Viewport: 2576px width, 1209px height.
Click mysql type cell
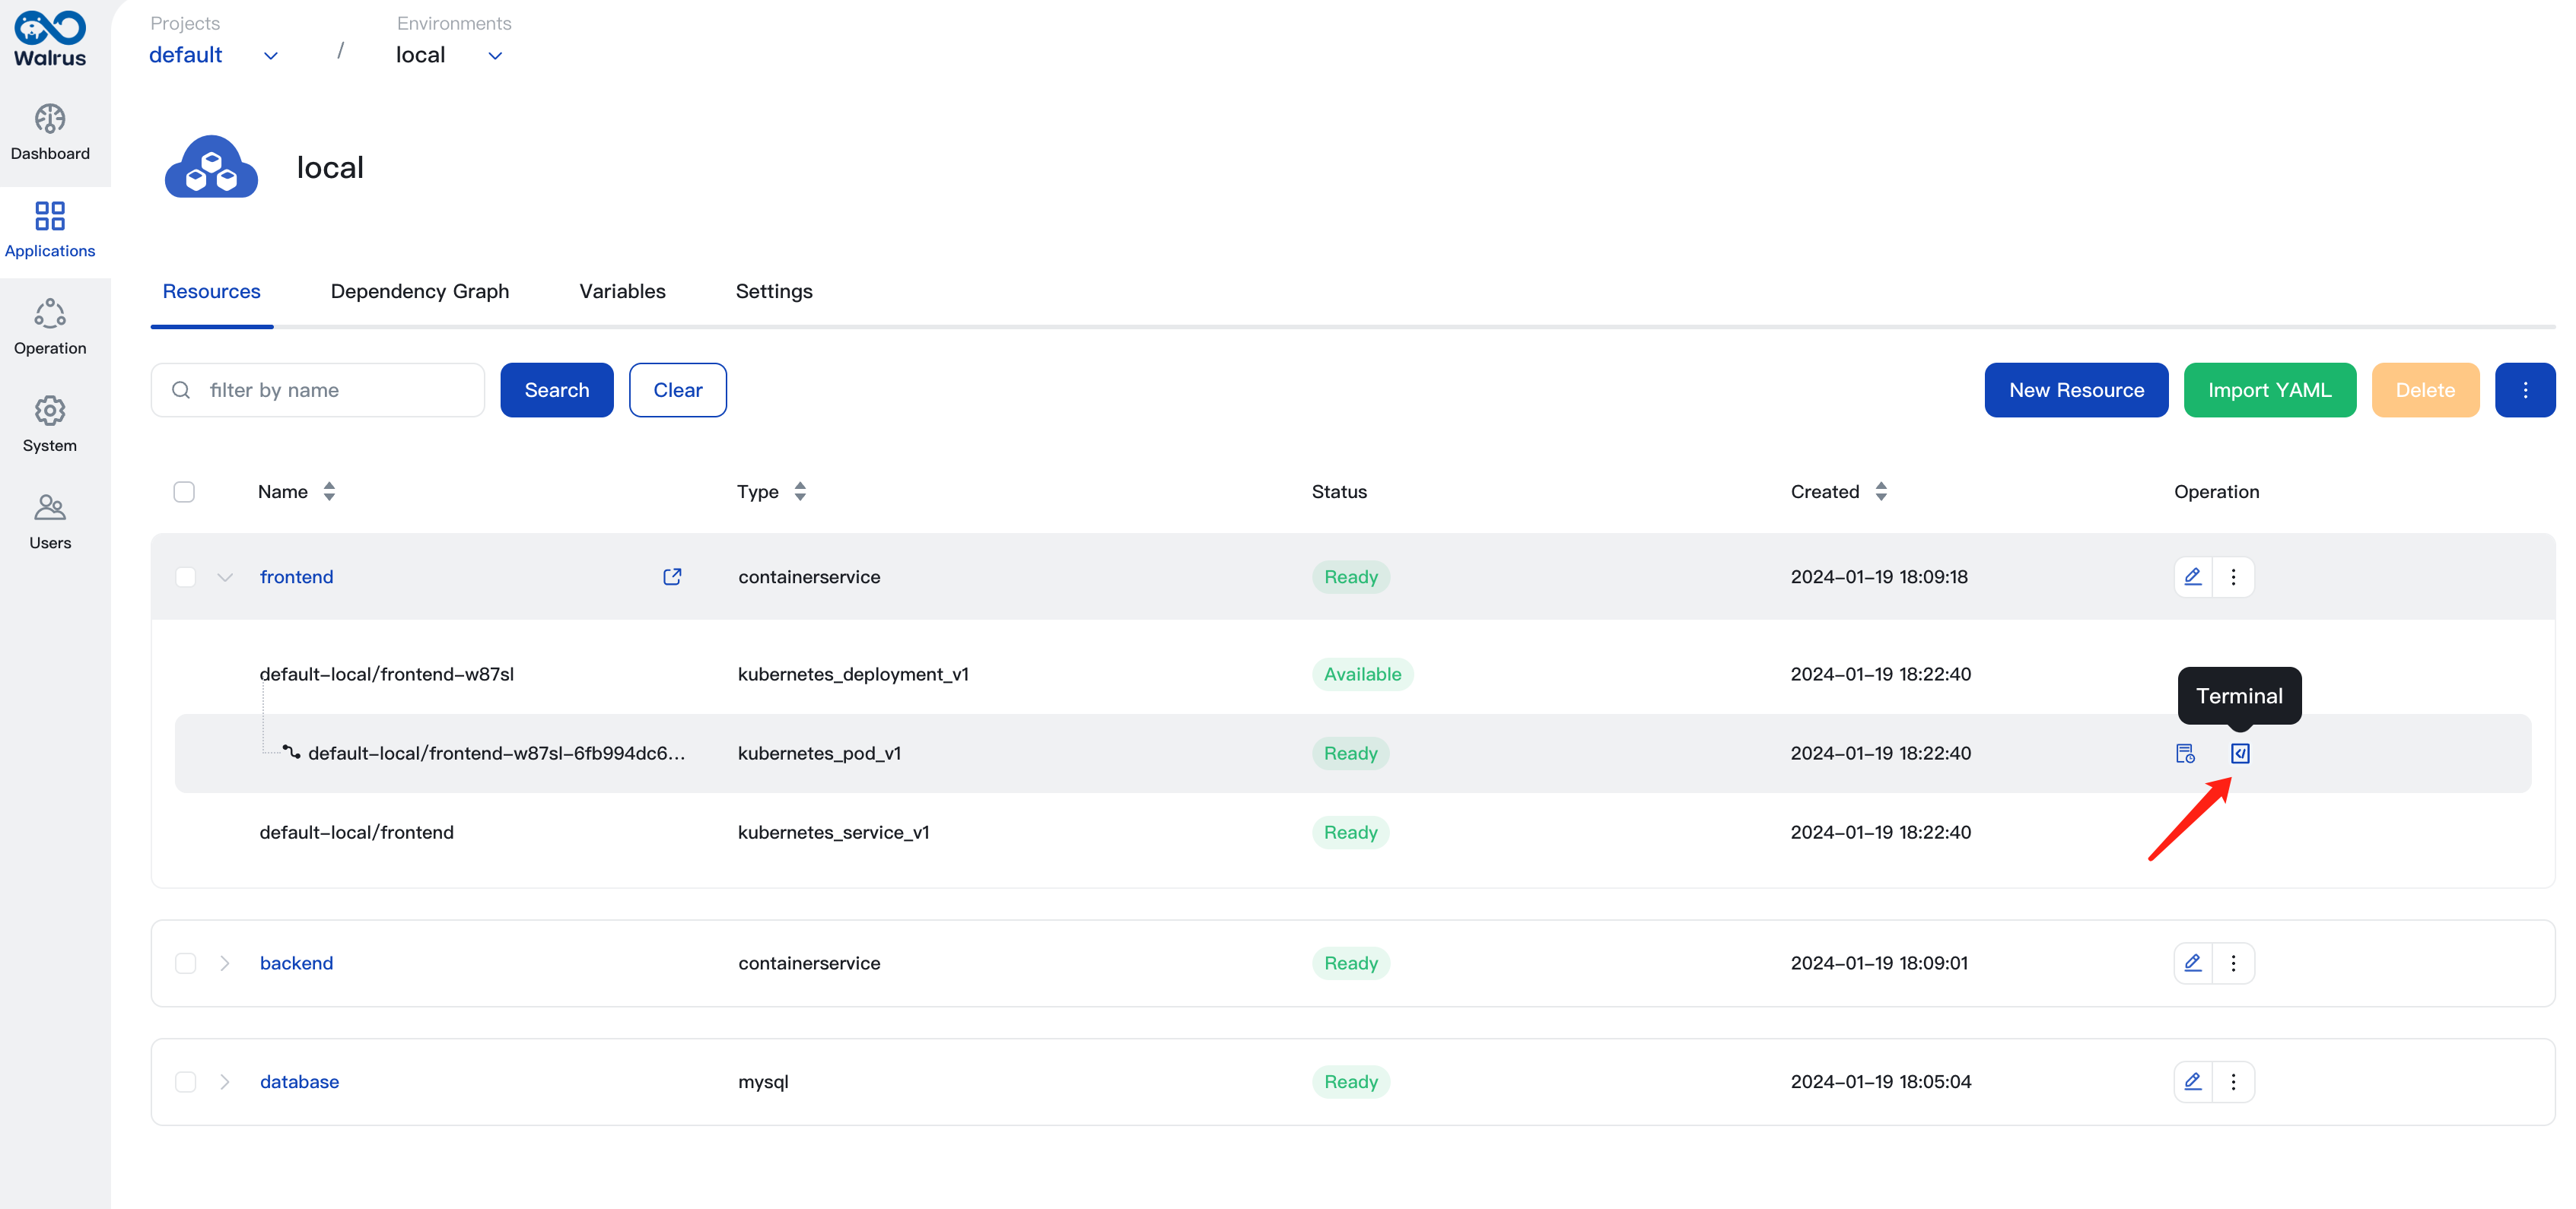click(x=763, y=1082)
